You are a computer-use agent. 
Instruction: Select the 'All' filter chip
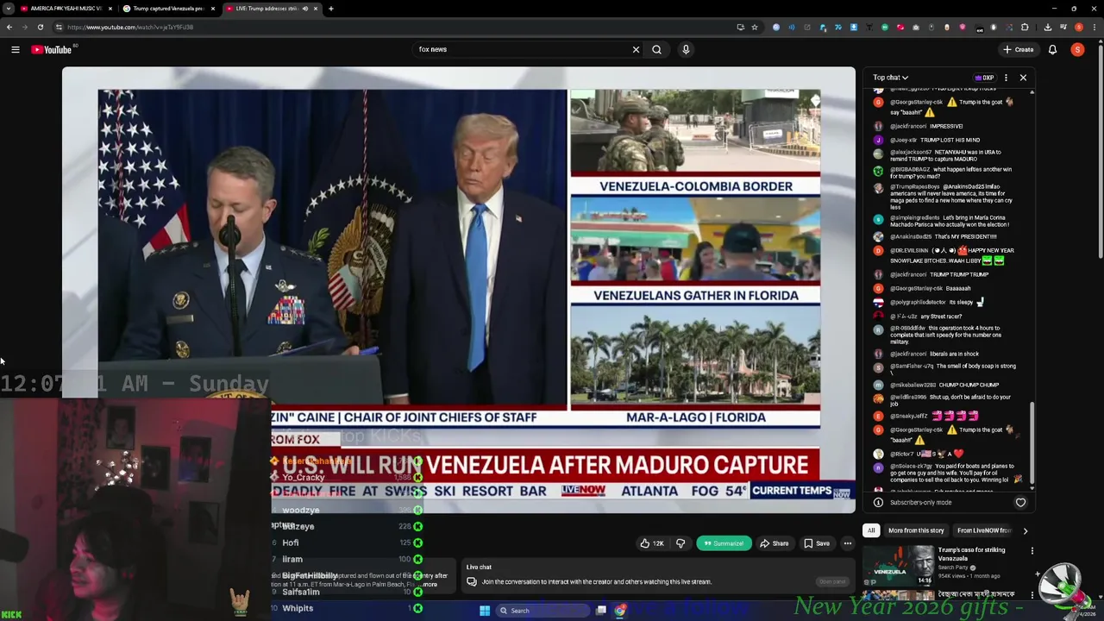point(871,530)
